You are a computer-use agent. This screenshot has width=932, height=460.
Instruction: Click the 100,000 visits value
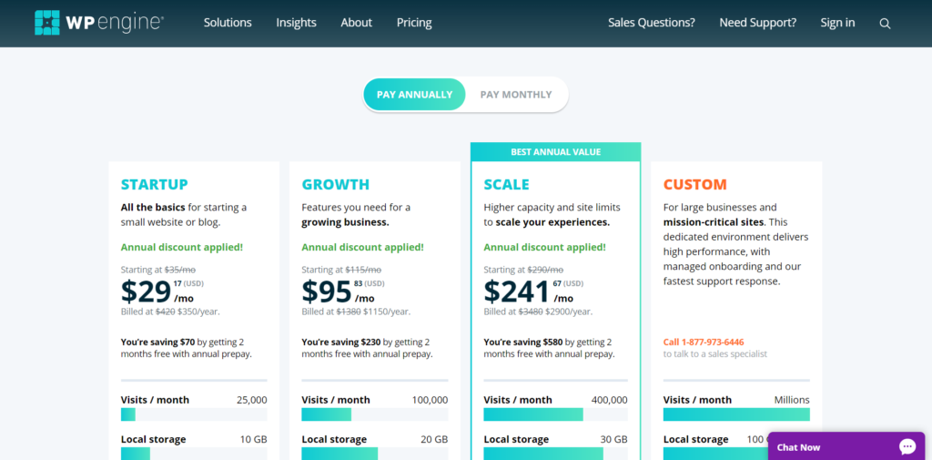[x=430, y=400]
